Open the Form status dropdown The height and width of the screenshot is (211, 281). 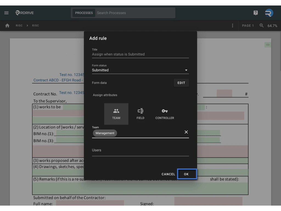[186, 70]
